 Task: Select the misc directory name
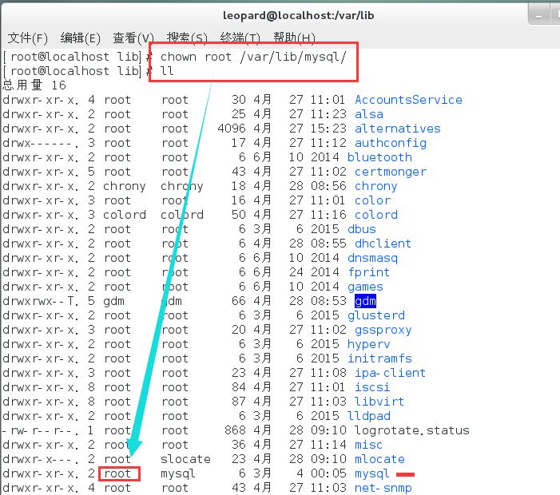(x=368, y=445)
